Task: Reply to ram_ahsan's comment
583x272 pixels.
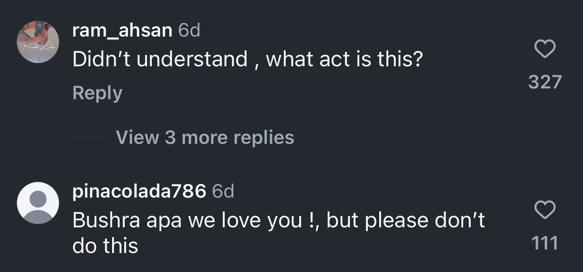Action: 97,93
